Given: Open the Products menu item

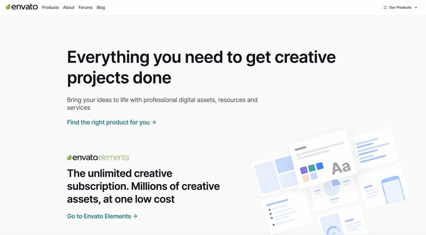Looking at the screenshot, I should pos(50,7).
